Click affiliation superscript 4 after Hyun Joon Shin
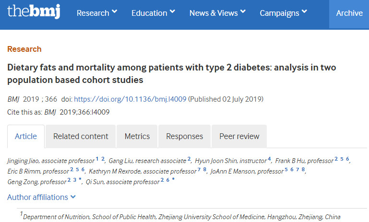369x222 pixels. coord(270,159)
